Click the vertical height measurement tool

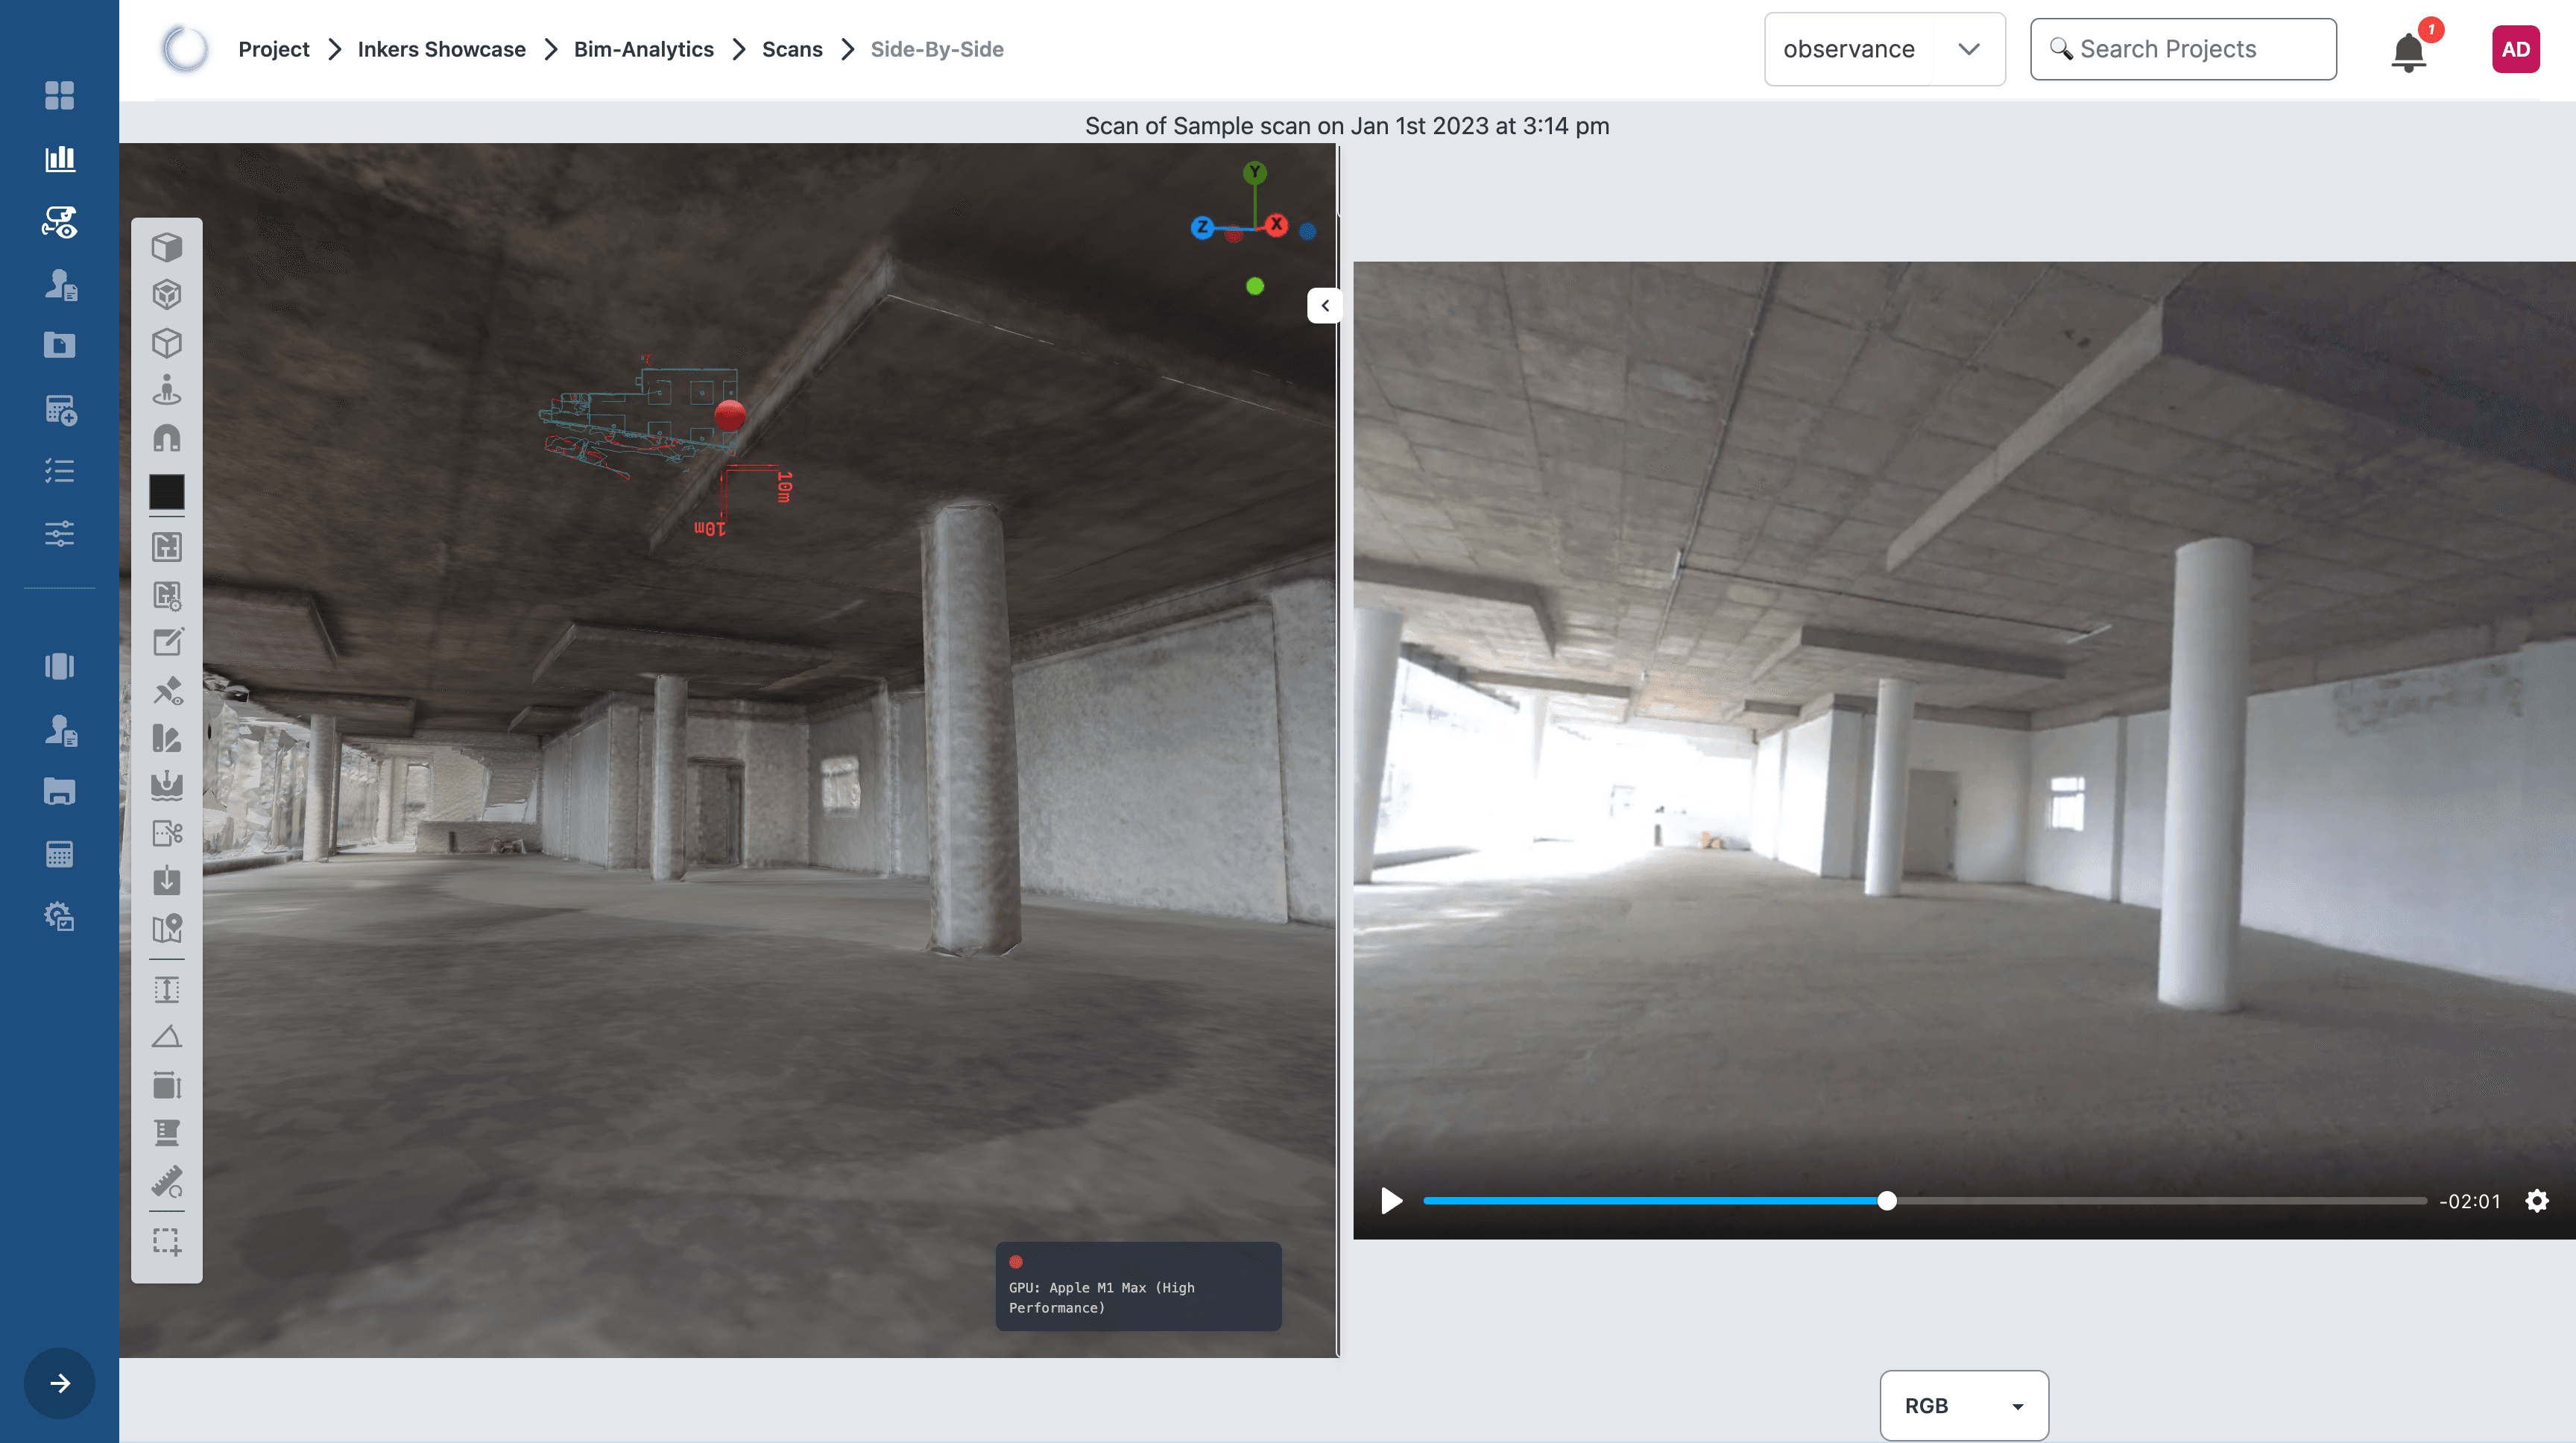tap(167, 989)
